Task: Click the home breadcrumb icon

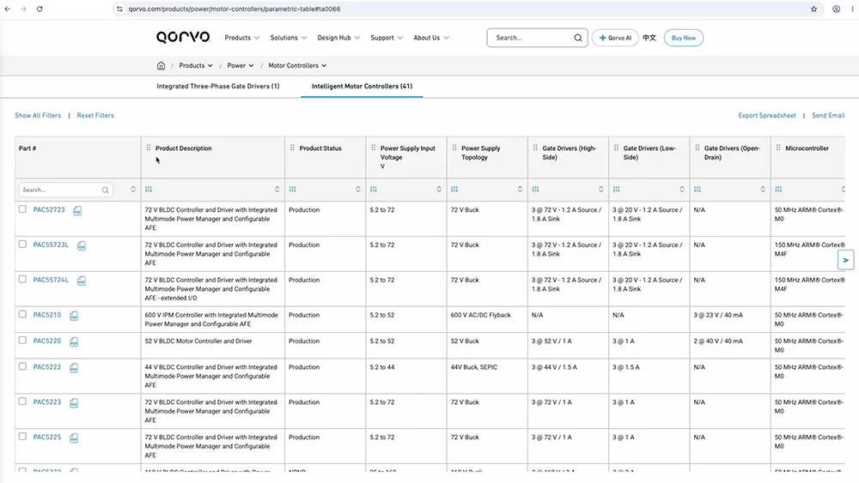Action: coord(161,66)
